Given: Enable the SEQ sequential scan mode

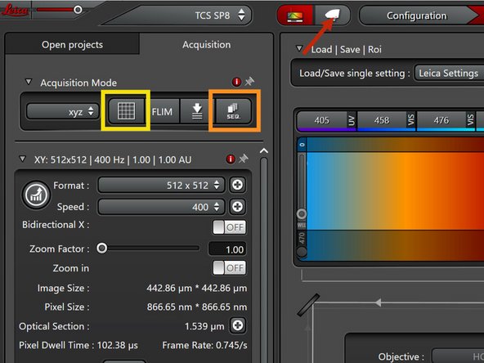Looking at the screenshot, I should tap(233, 111).
